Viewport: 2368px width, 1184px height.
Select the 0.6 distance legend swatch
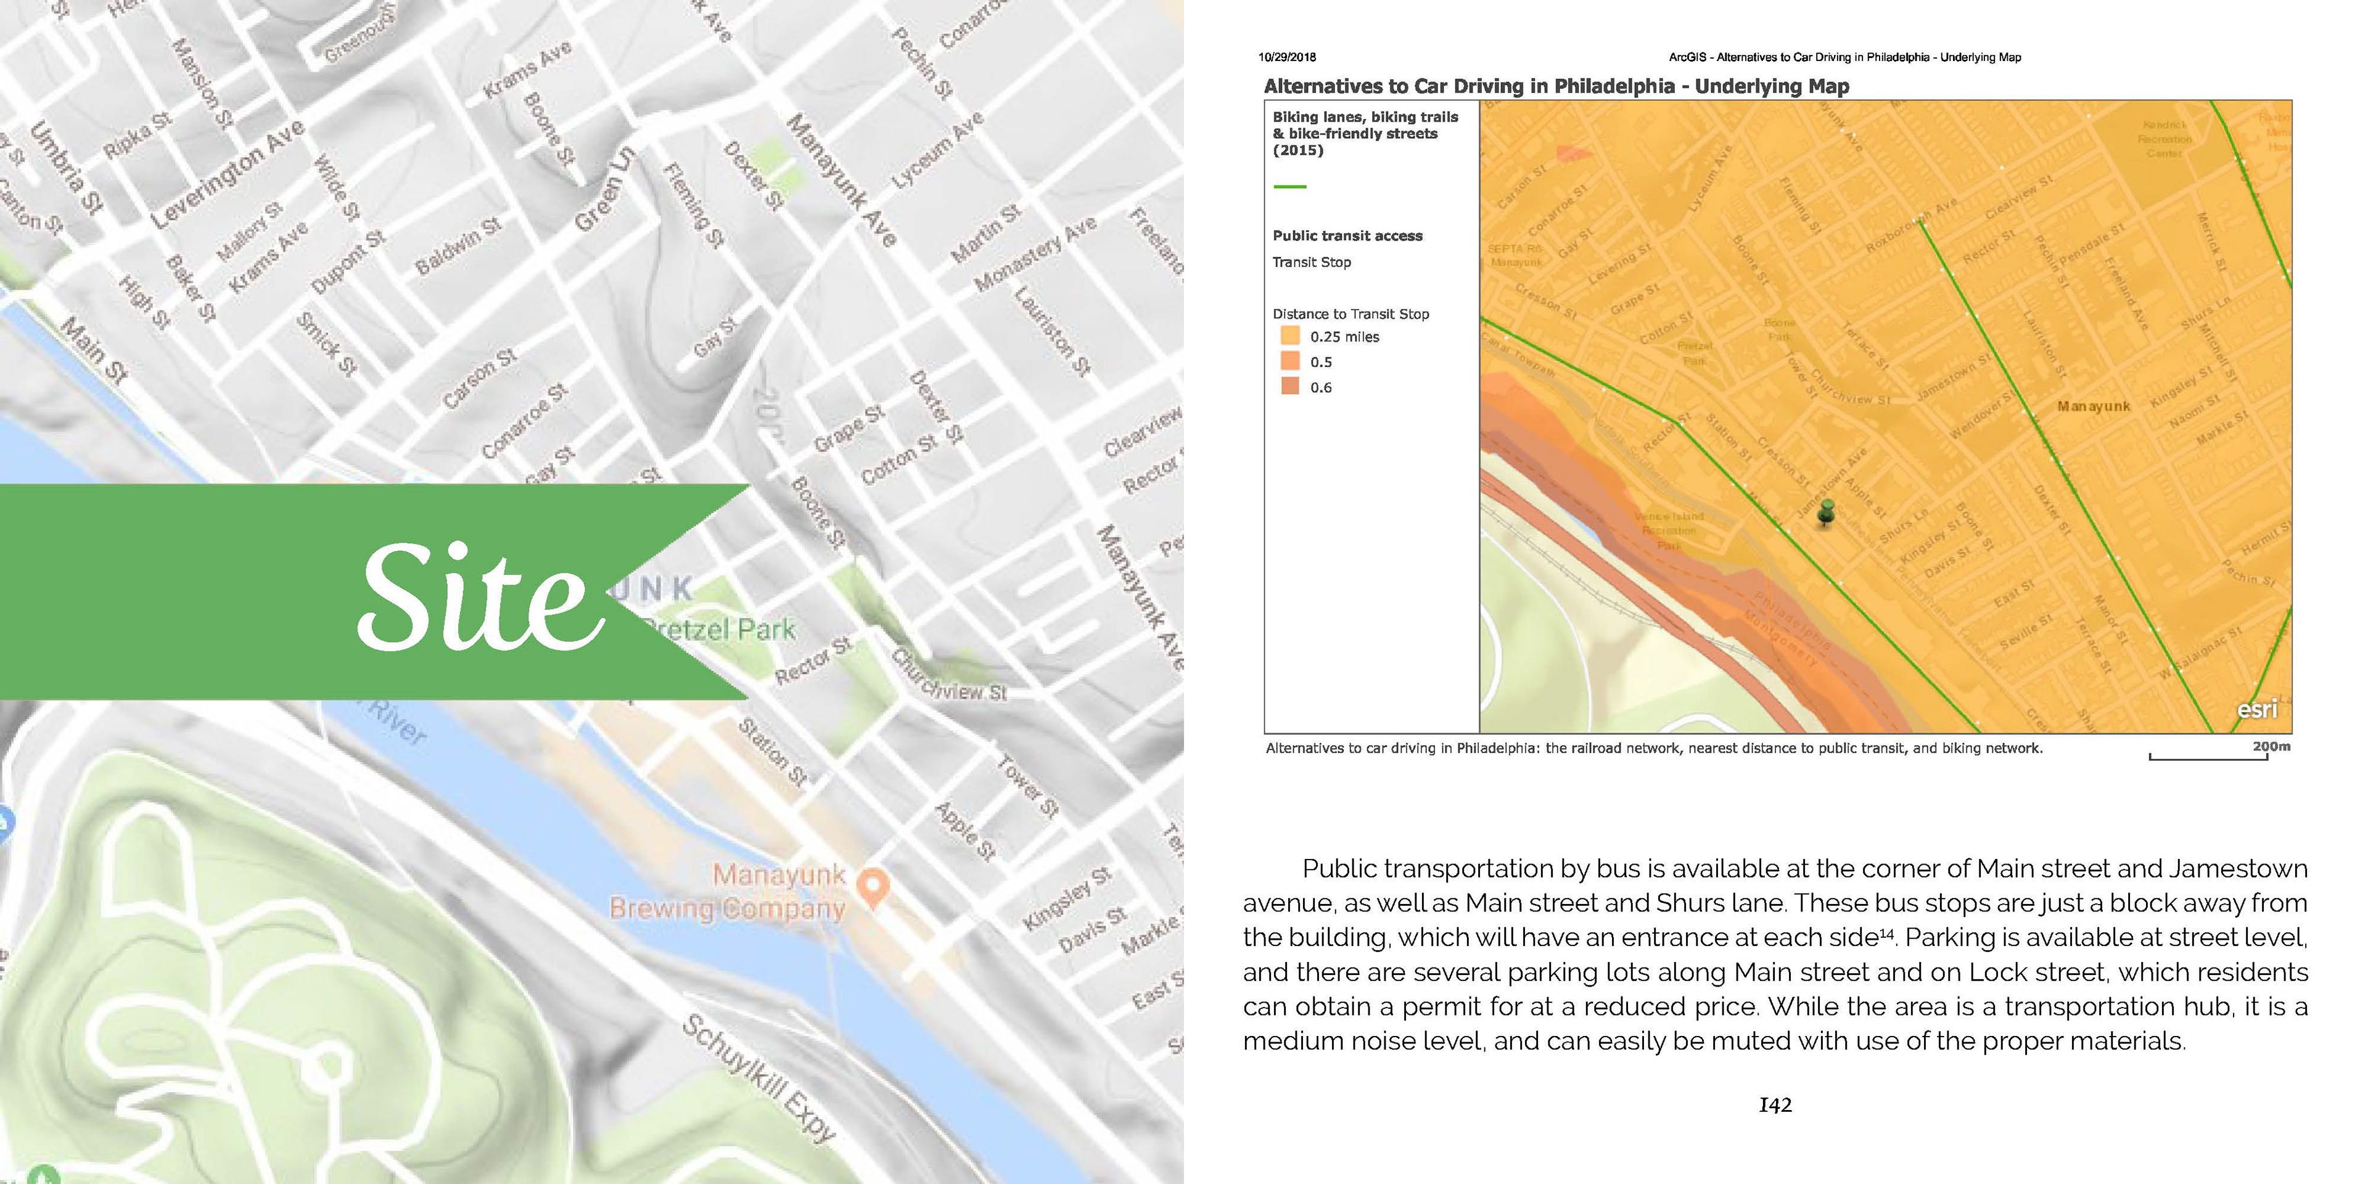pos(1289,387)
